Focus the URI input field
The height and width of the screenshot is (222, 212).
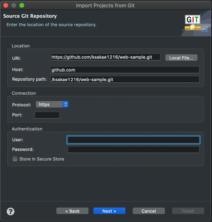[105, 57]
